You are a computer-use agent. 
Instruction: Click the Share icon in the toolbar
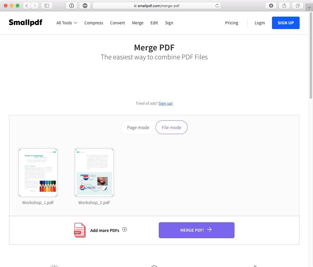tap(284, 5)
